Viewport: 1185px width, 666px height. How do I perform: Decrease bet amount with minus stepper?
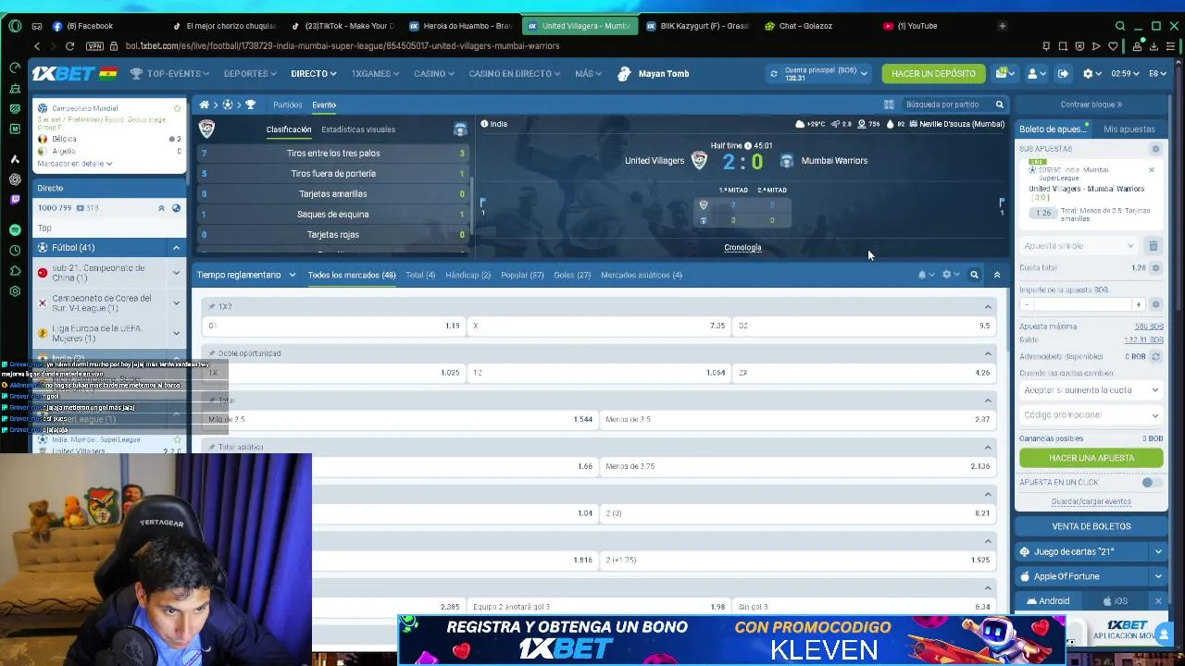tap(1026, 304)
